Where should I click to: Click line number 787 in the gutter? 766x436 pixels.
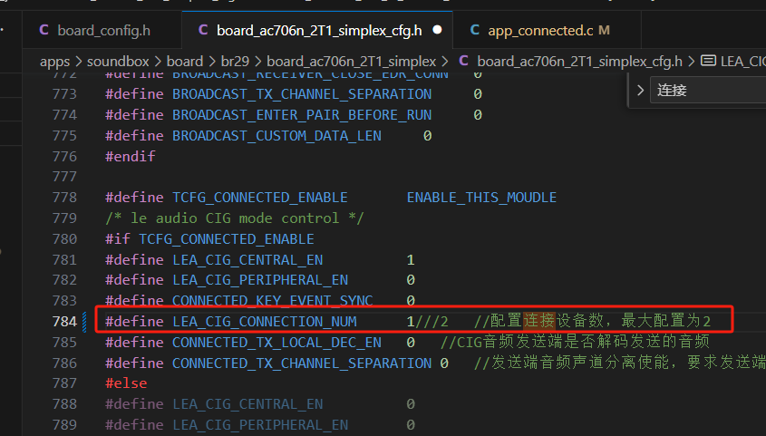[64, 383]
